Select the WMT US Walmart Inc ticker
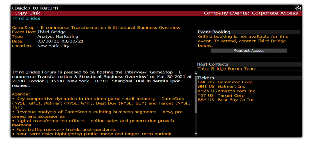Viewport: 313px width, 142px height. (221, 87)
